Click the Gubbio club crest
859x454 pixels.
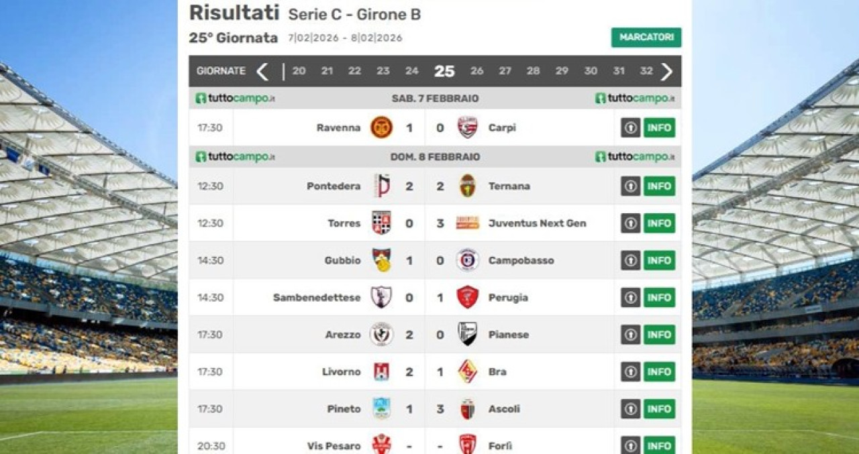click(381, 260)
